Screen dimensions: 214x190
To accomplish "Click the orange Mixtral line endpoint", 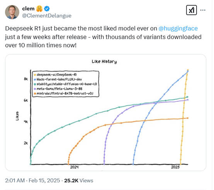I will (x=188, y=118).
